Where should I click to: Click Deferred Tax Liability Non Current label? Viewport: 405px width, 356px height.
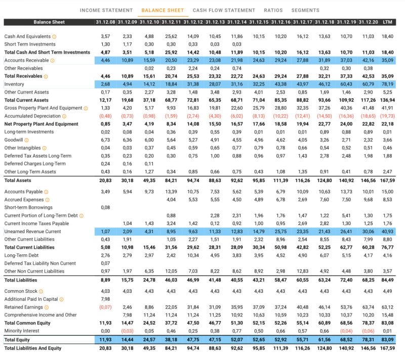(40, 263)
